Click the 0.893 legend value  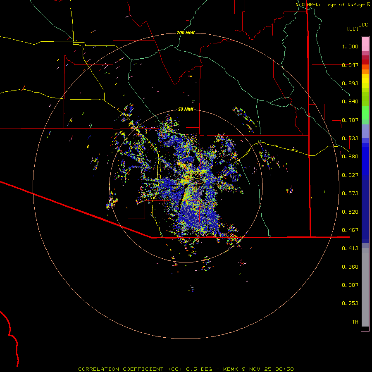coord(350,83)
